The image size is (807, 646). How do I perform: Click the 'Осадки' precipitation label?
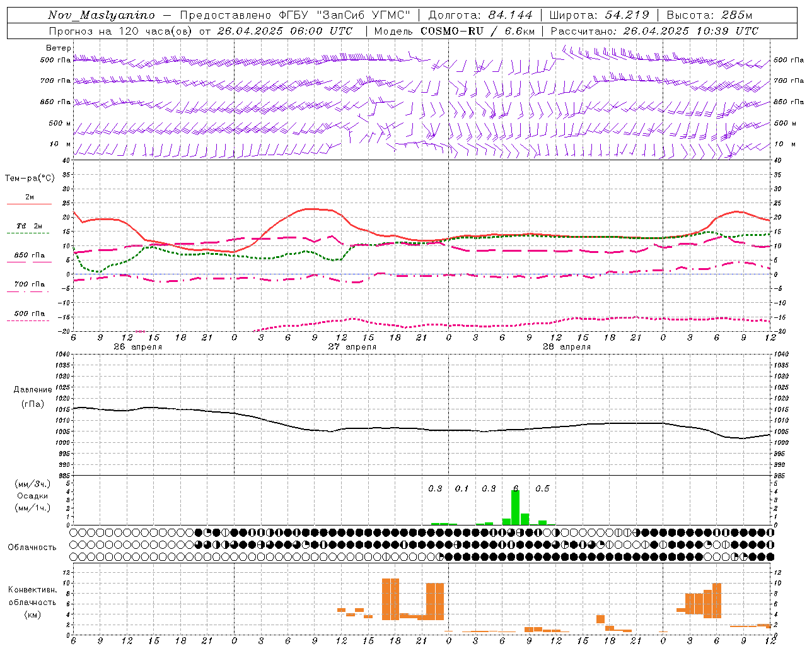(32, 496)
